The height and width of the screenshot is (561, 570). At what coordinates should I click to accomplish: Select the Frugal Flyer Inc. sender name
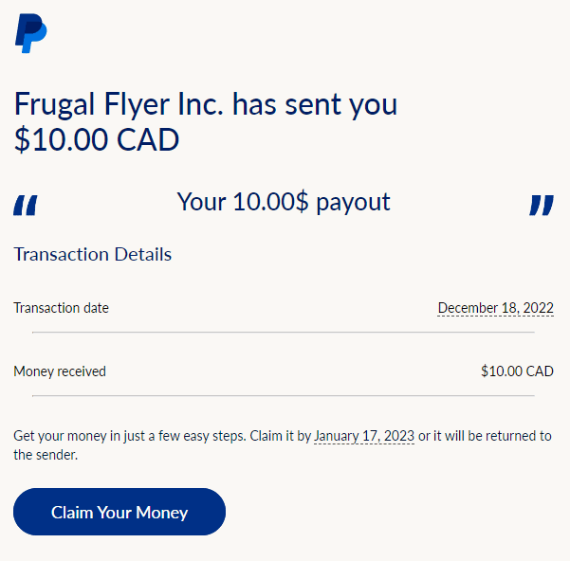point(119,104)
